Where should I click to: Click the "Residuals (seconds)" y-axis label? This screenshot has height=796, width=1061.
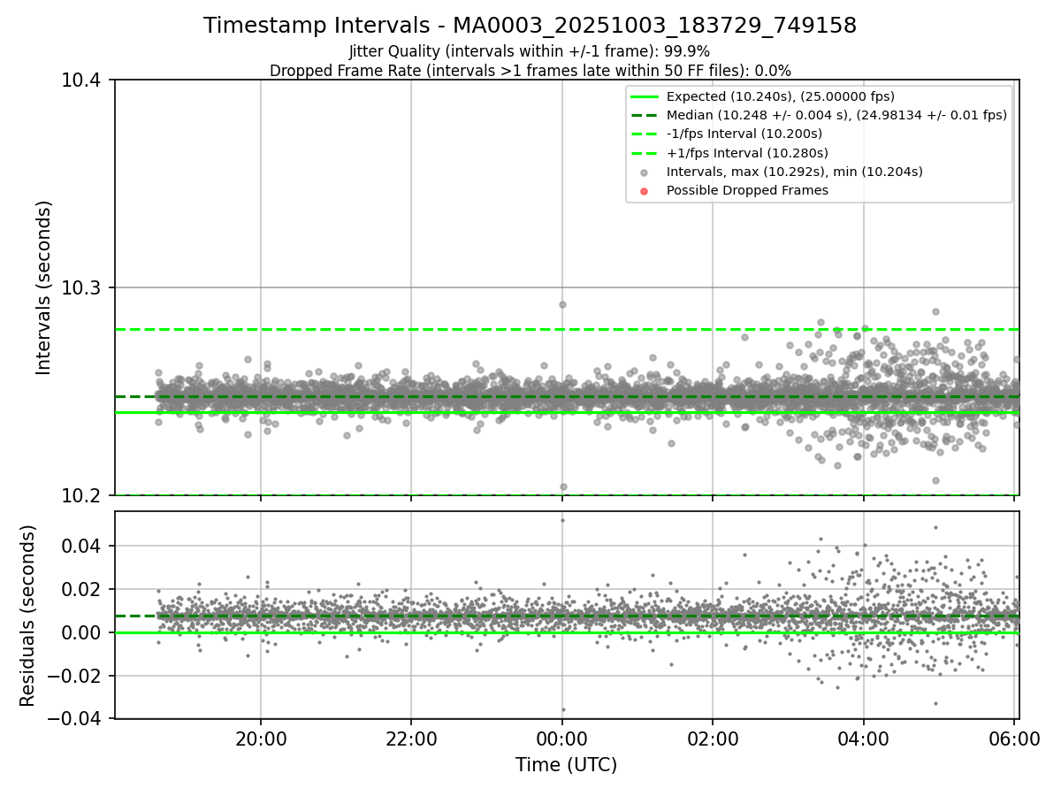(28, 616)
